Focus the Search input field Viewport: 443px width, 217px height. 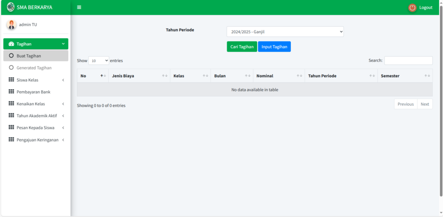pos(408,60)
